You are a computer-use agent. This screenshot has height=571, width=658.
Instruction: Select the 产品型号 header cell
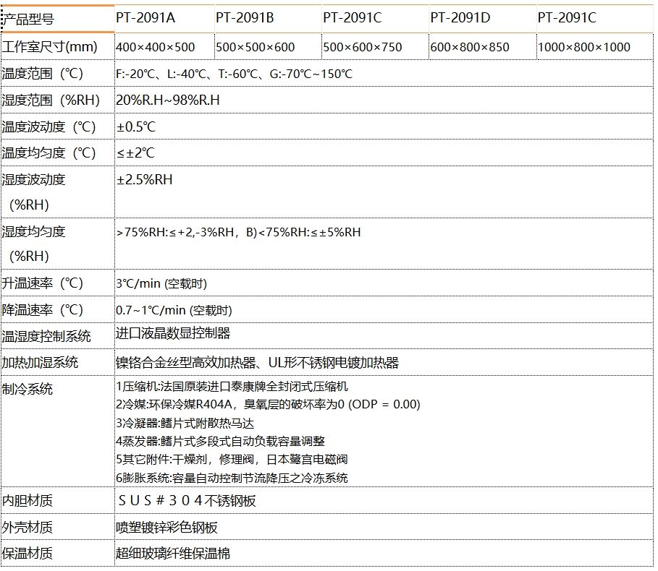pos(29,20)
